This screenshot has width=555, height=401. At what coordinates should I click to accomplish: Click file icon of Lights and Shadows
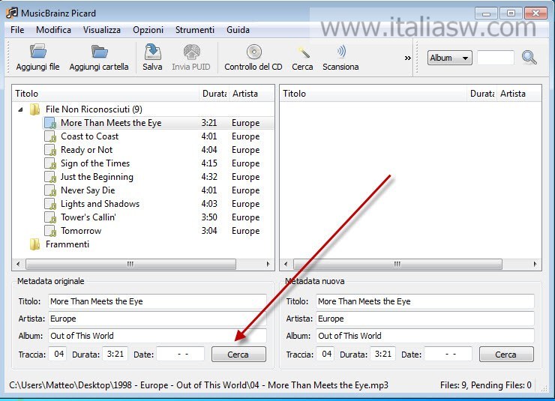click(x=50, y=204)
